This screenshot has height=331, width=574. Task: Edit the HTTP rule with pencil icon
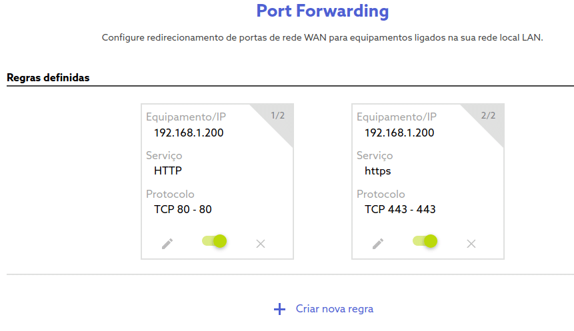click(167, 244)
